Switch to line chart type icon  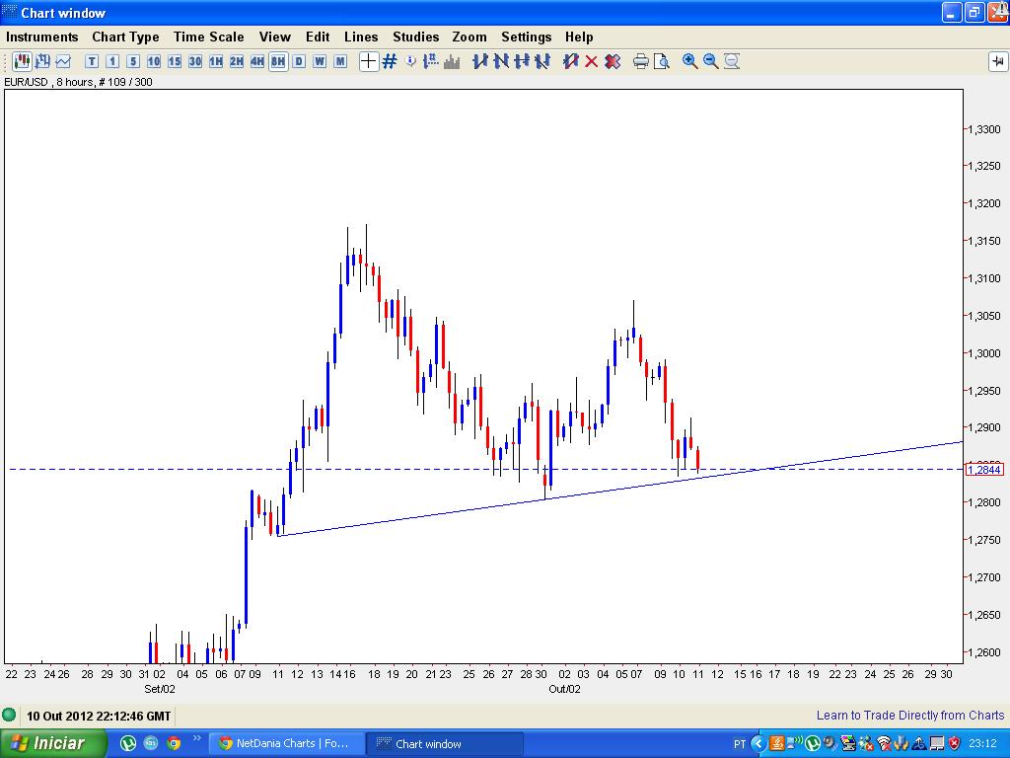click(x=63, y=61)
